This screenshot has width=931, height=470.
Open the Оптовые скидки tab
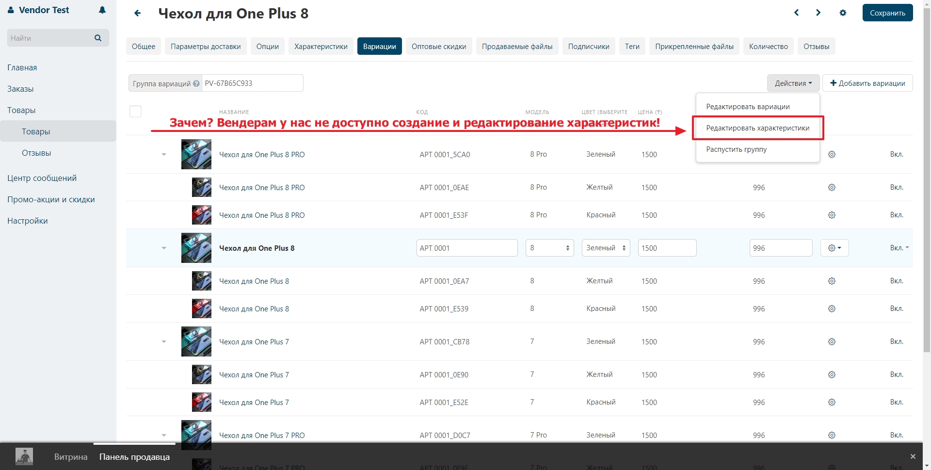click(x=439, y=46)
